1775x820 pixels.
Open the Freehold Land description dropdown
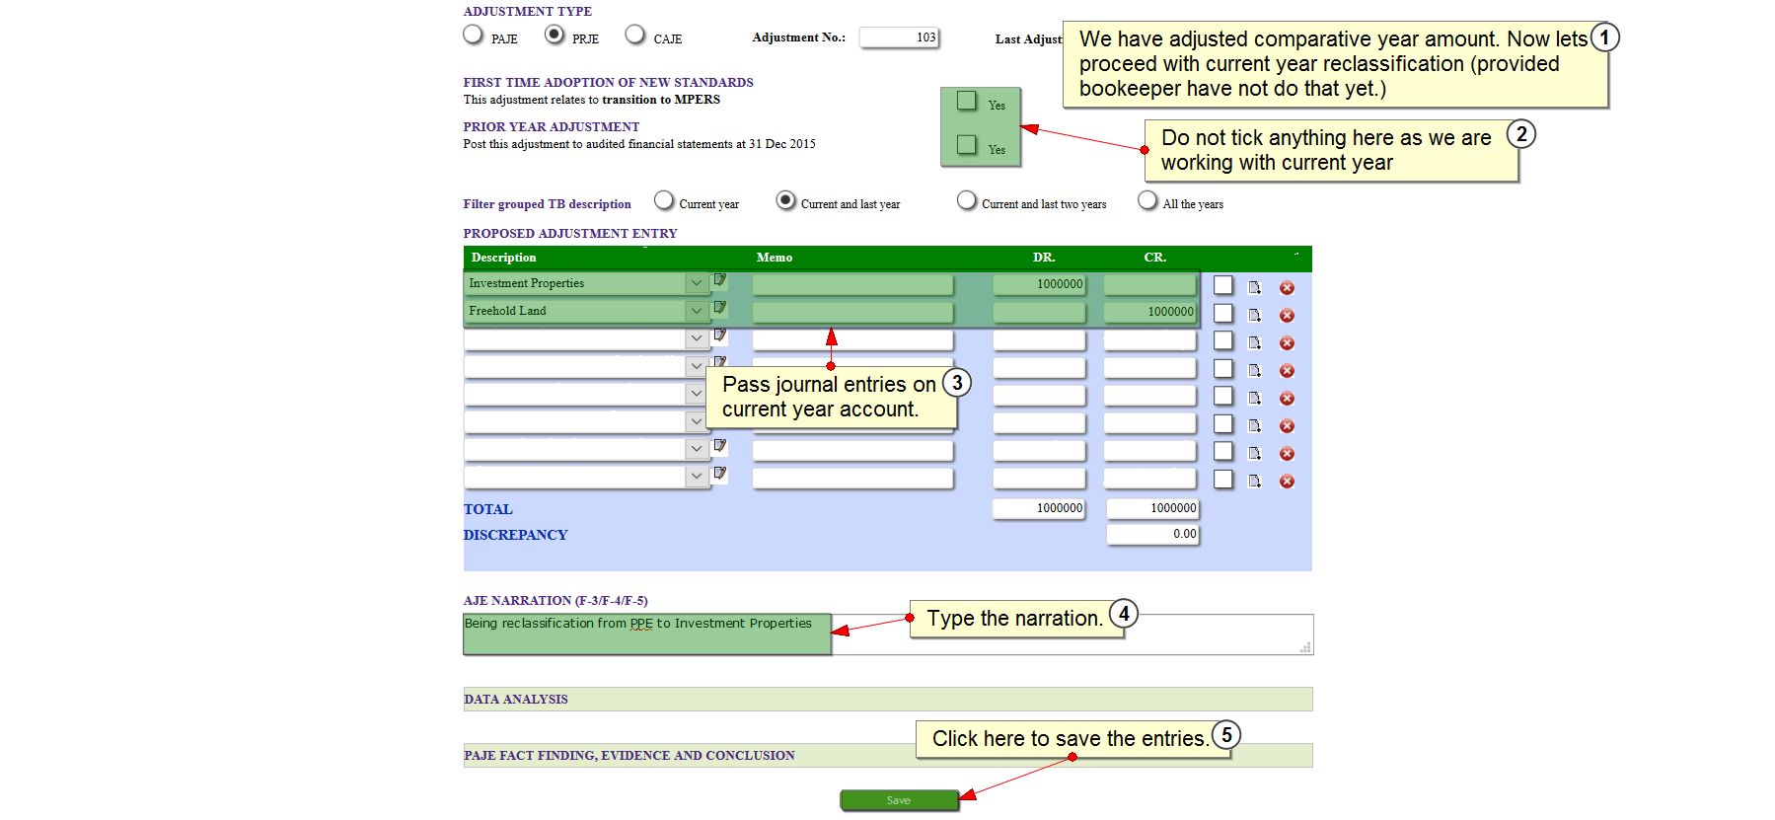pos(697,311)
